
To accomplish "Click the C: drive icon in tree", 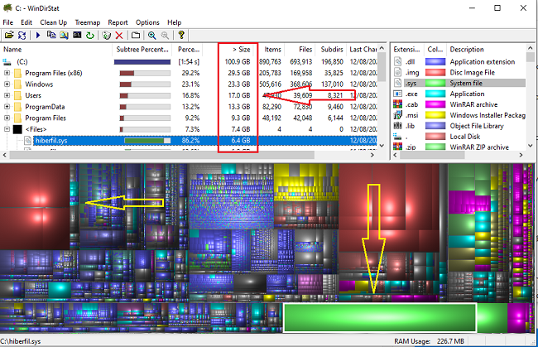I will click(7, 62).
